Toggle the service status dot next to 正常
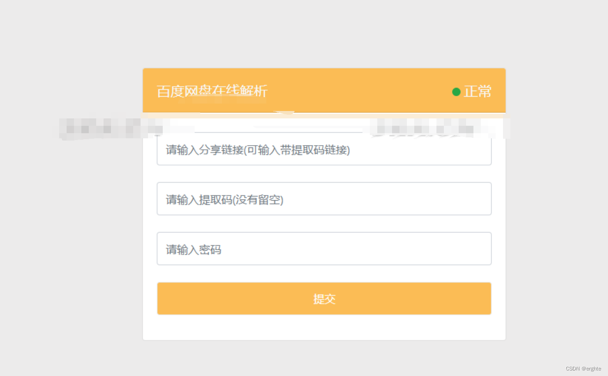The height and width of the screenshot is (376, 608). (455, 92)
